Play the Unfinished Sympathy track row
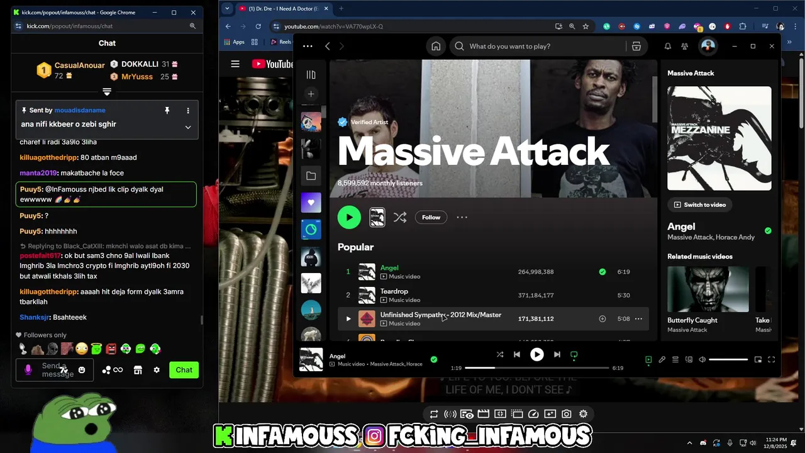Image resolution: width=805 pixels, height=453 pixels. point(348,318)
